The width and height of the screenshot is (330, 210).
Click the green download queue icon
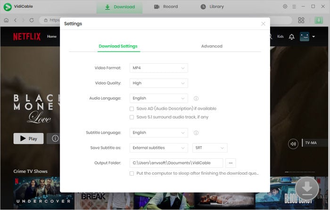click(319, 20)
